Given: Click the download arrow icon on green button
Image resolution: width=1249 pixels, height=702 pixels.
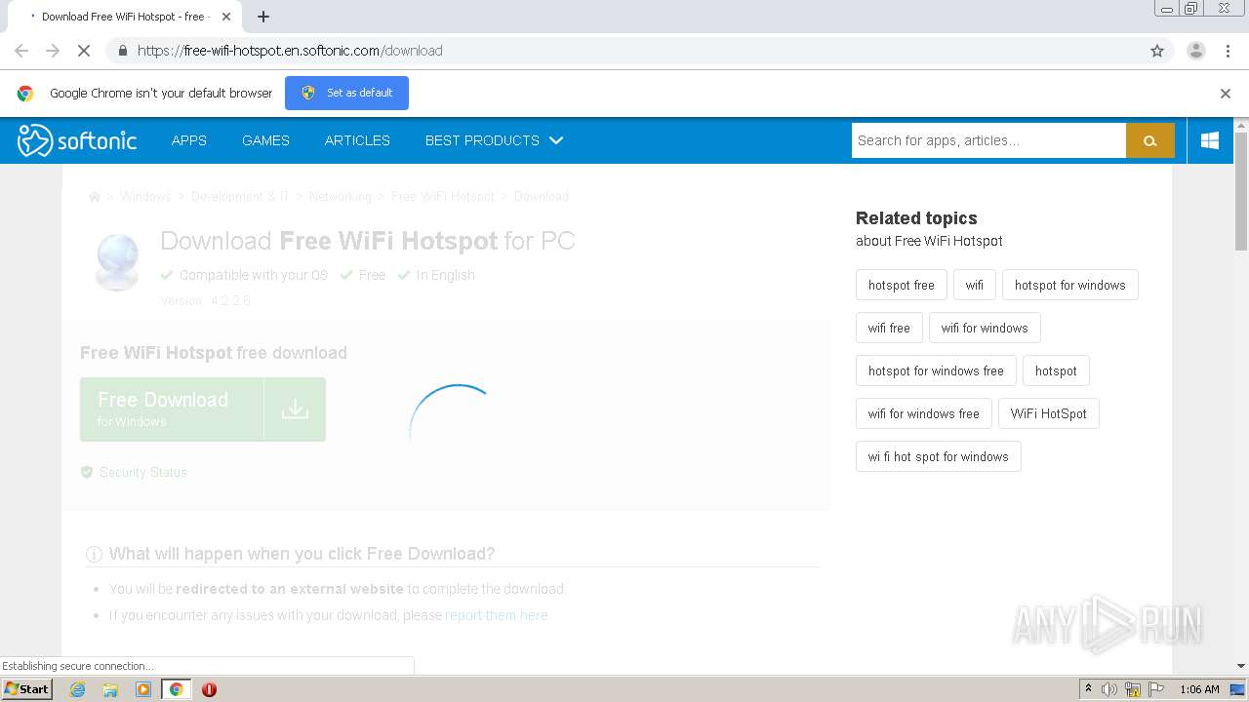Looking at the screenshot, I should pos(295,409).
